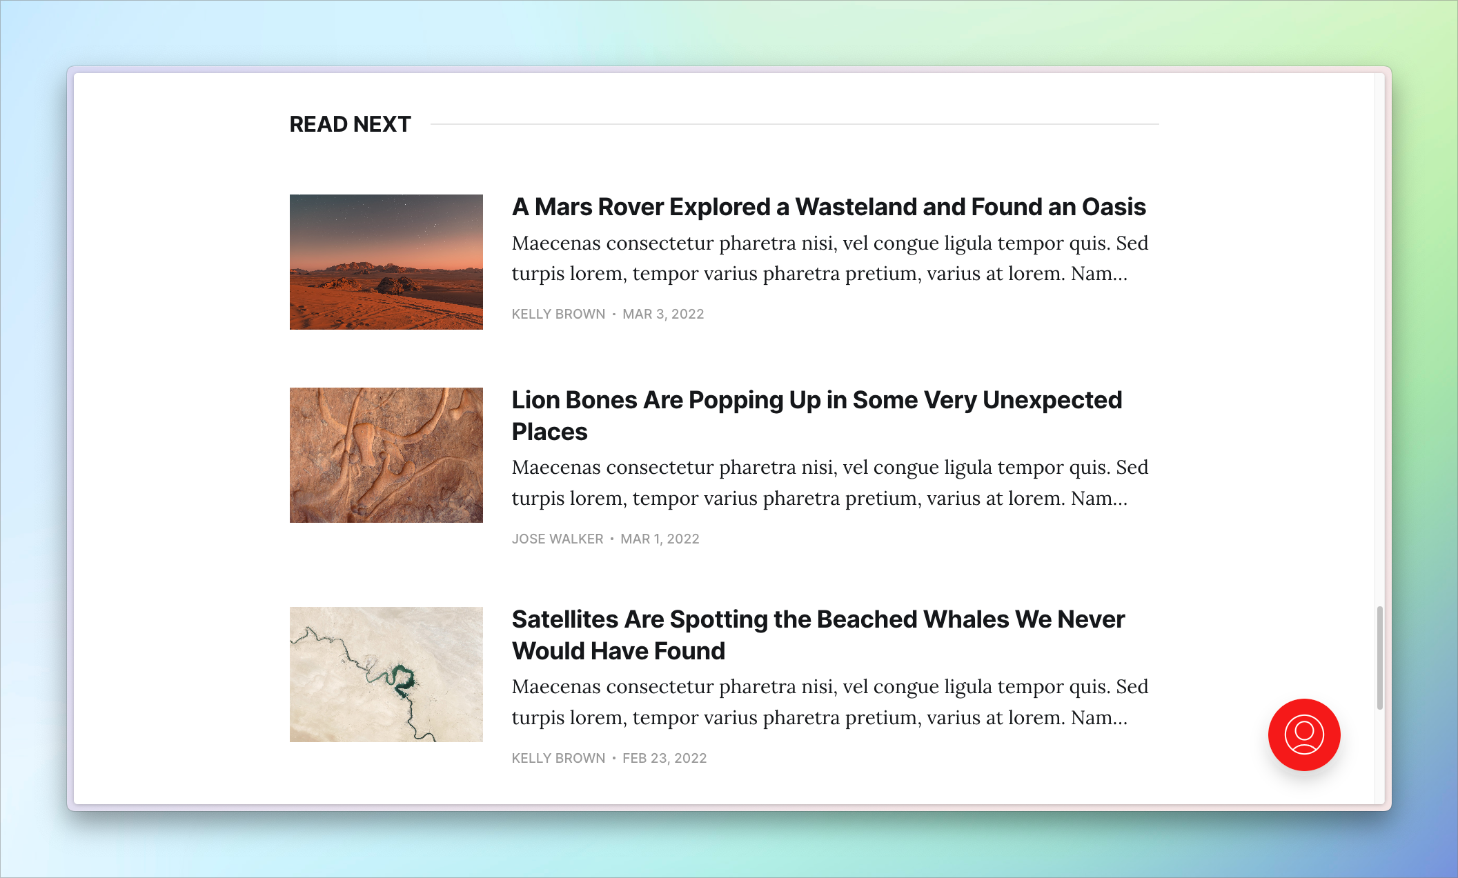Screen dimensions: 1458x878
Task: Click Would Have Found in Satellites title
Action: coord(618,651)
